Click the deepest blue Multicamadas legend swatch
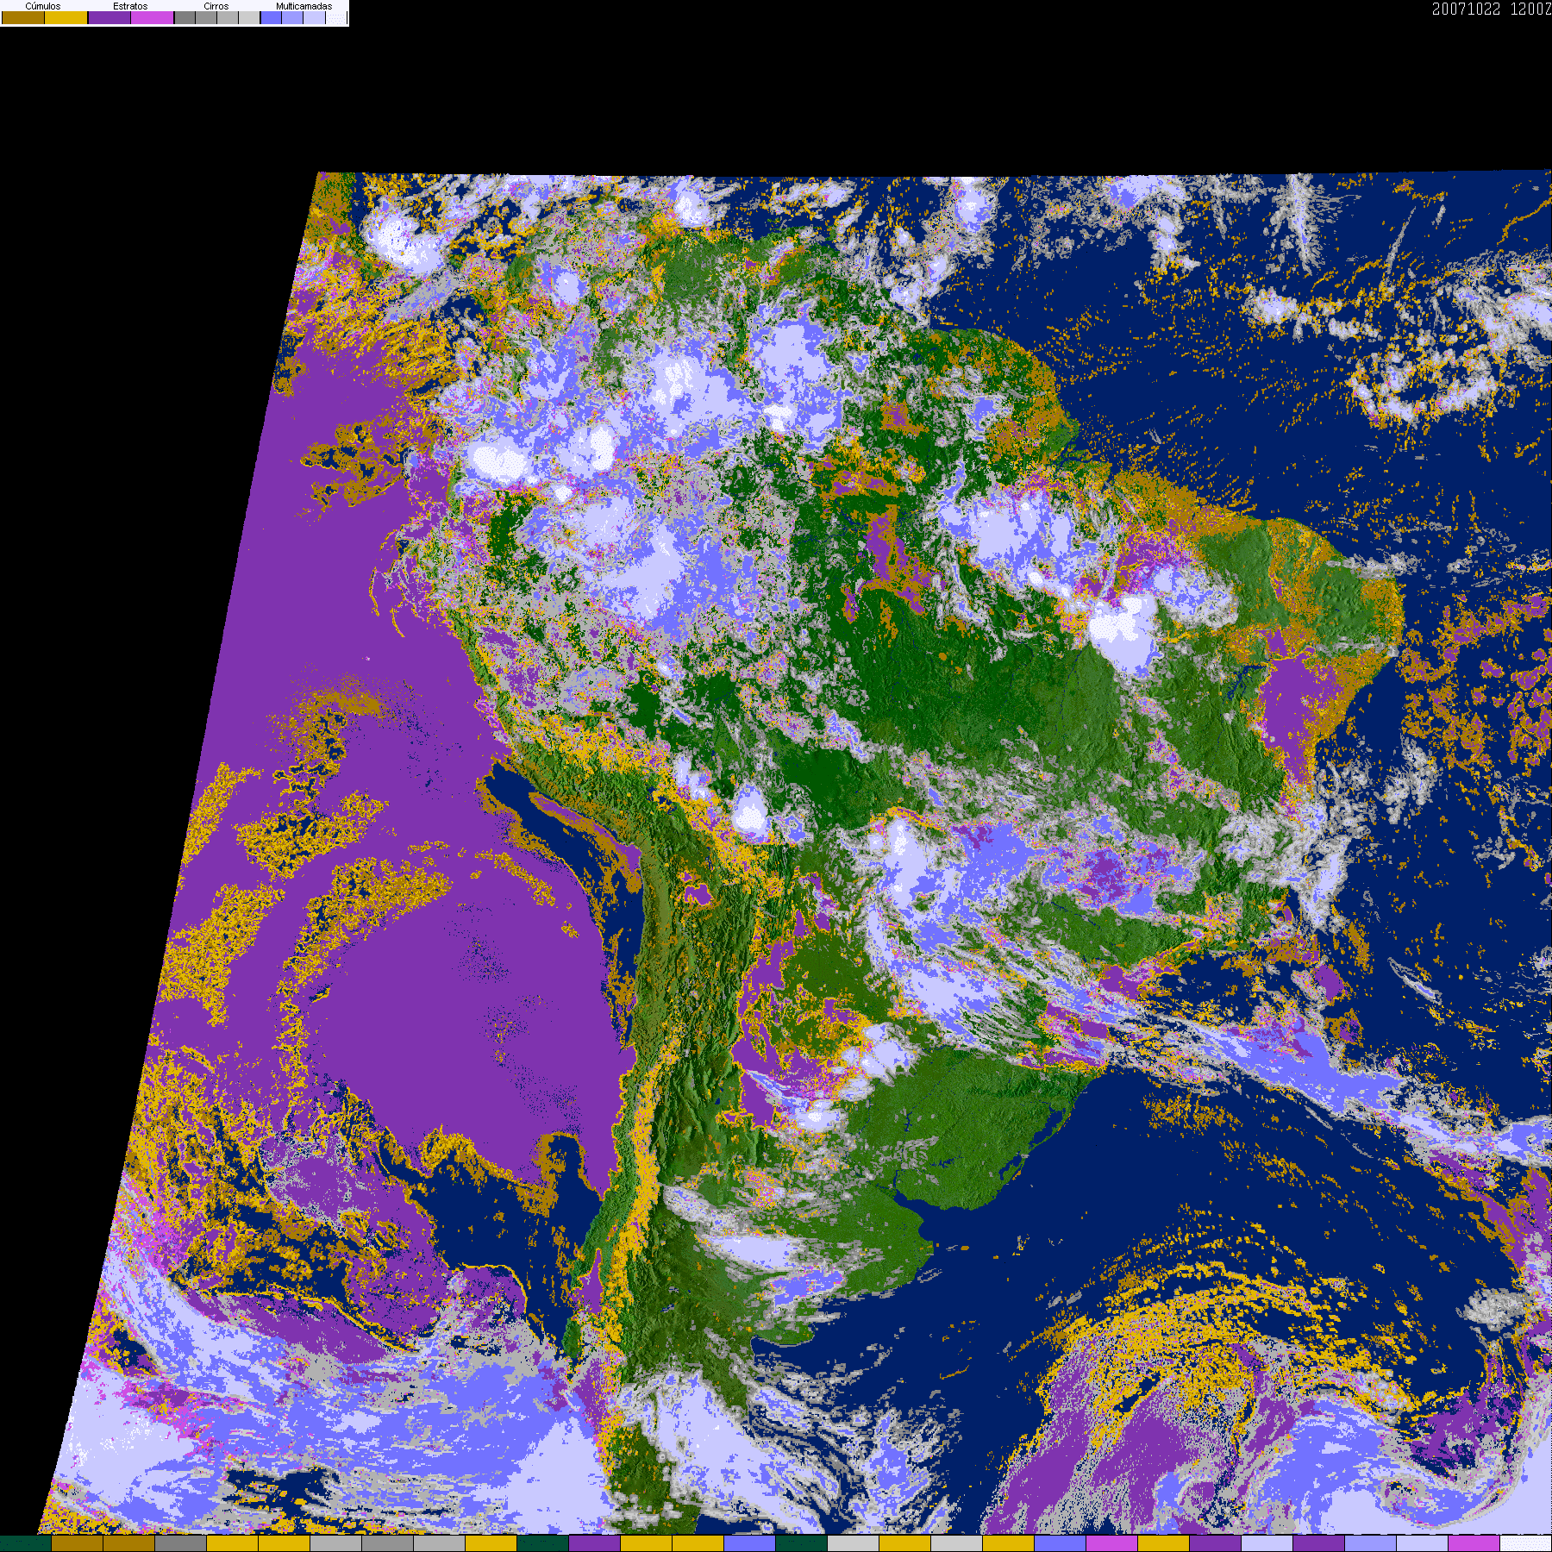Viewport: 1552px width, 1552px height. point(272,17)
